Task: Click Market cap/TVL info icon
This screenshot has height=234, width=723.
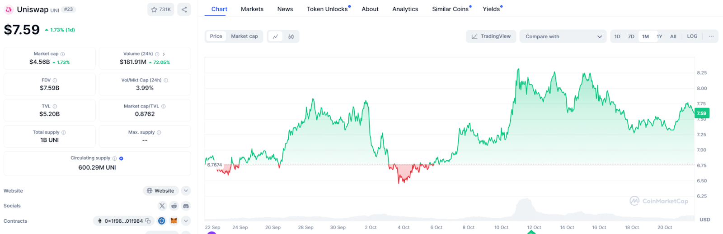Action: (x=163, y=106)
